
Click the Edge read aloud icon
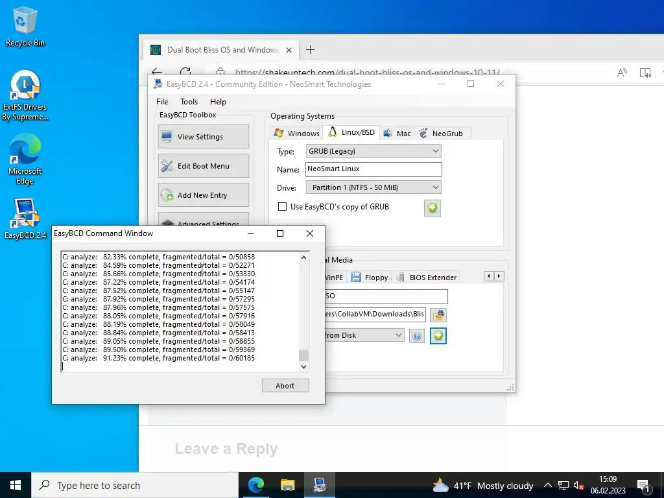pos(622,73)
